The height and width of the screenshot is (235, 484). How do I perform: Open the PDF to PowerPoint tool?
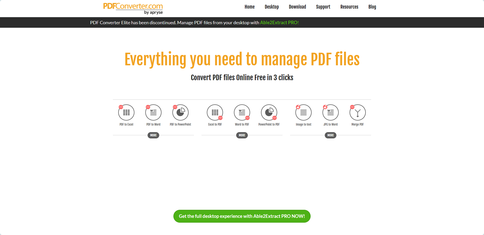(180, 112)
